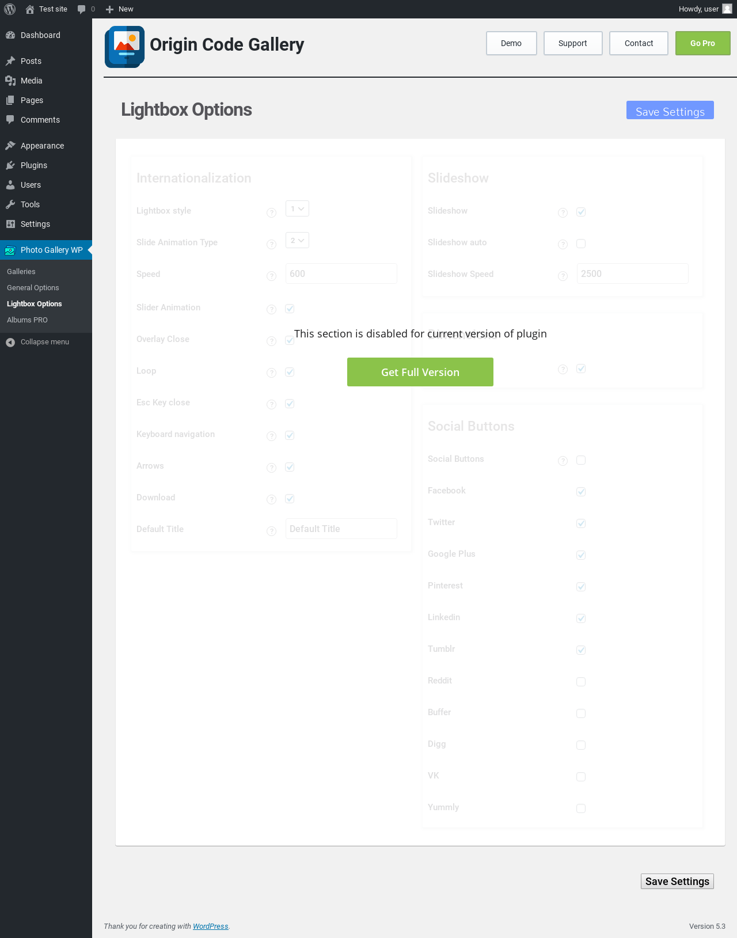
Task: Enable the Reddit checkbox
Action: point(581,682)
